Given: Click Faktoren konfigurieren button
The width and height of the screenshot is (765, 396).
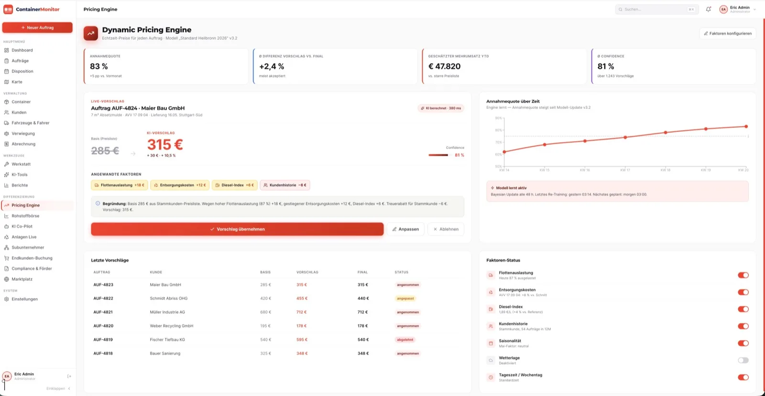Looking at the screenshot, I should 728,33.
